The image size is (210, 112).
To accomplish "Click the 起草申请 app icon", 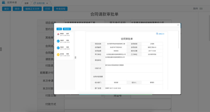I will point(3,2).
